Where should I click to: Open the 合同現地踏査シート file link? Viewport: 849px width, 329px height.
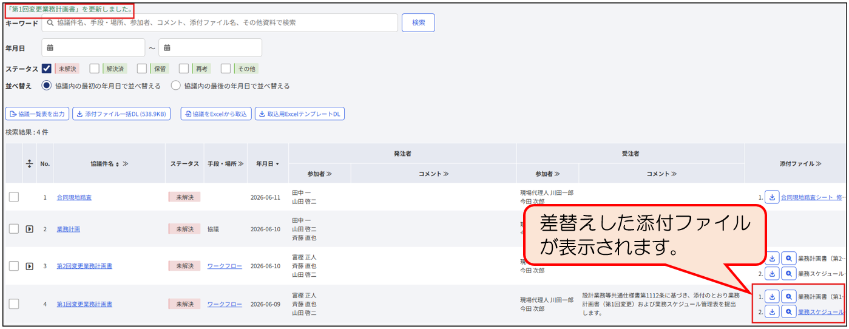click(812, 197)
